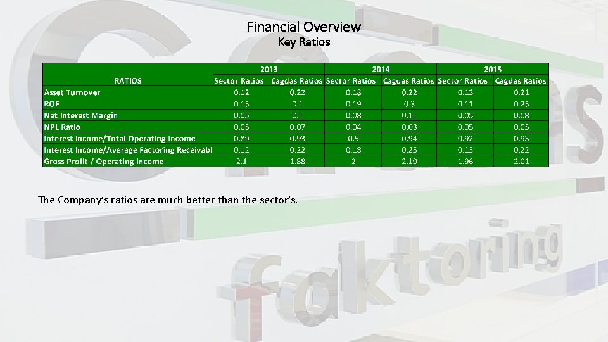Select the 2013 year header
This screenshot has height=342, width=608.
269,70
